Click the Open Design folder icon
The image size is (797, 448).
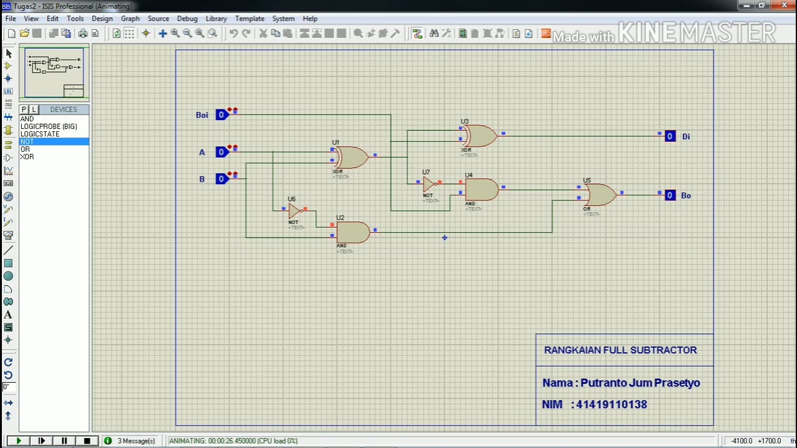coord(24,34)
